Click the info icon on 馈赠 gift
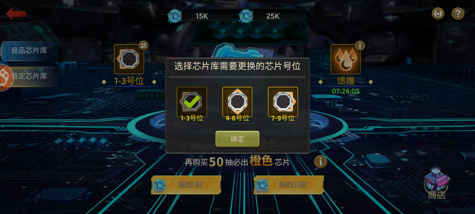Screen dimensions: 475x214 tap(360, 46)
